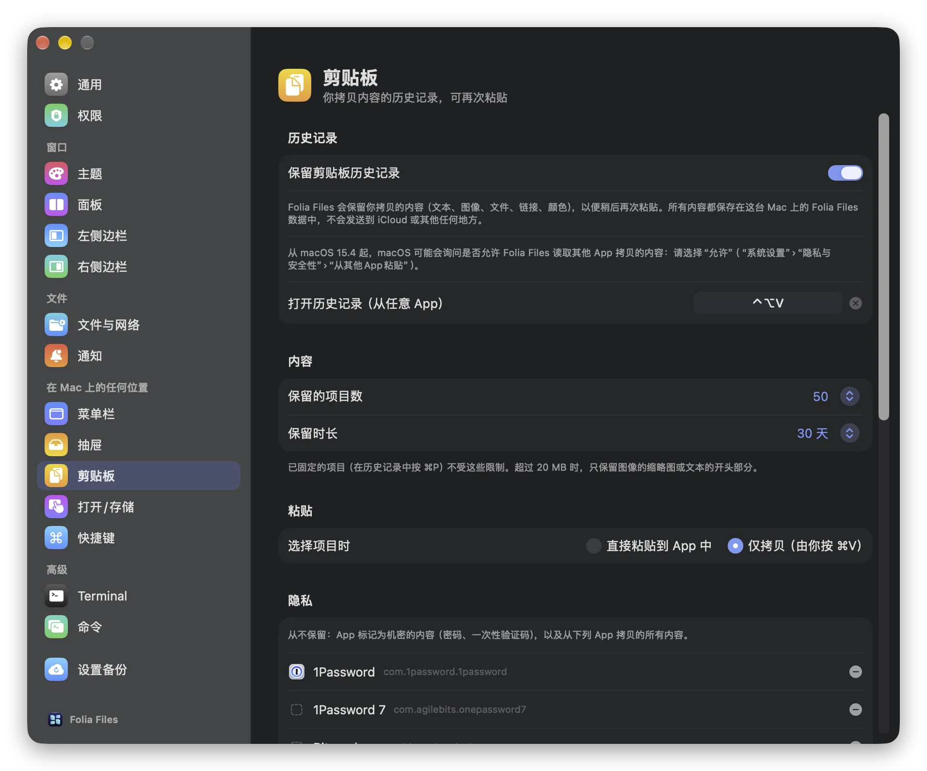Go to 主题 settings page
Image resolution: width=927 pixels, height=771 pixels.
click(139, 174)
